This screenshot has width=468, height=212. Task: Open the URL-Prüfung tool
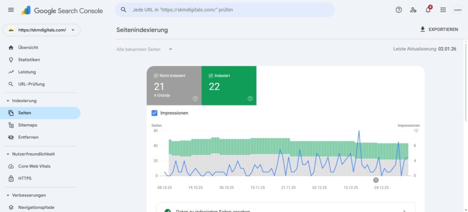[40, 84]
